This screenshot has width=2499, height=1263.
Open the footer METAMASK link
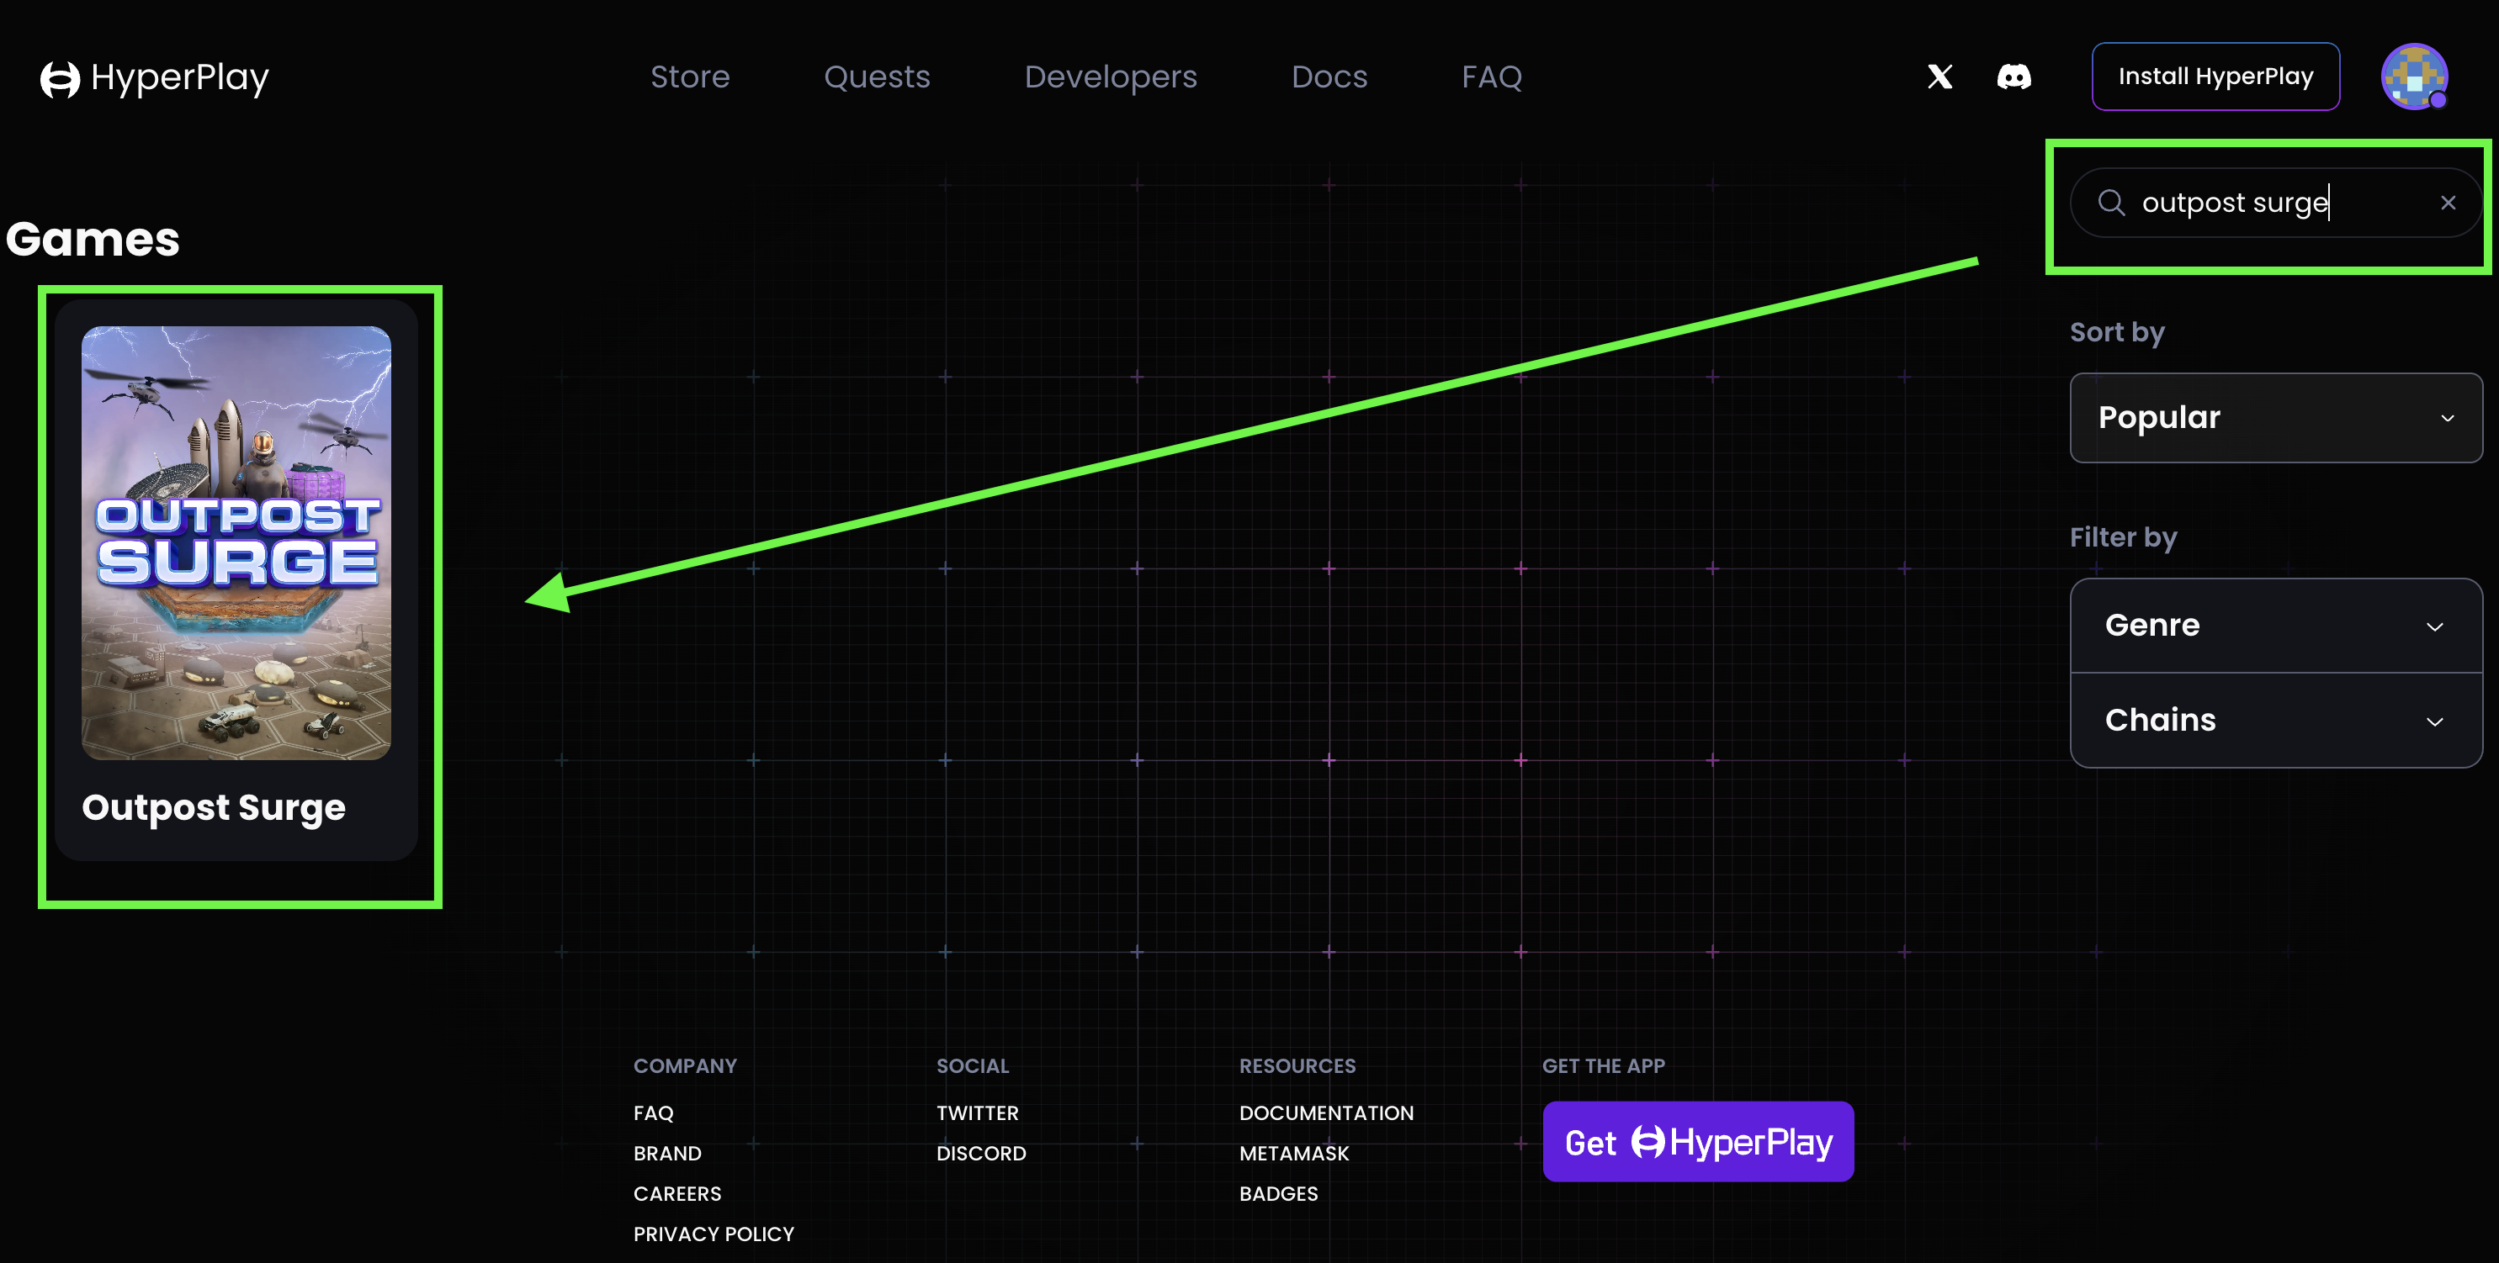coord(1293,1154)
